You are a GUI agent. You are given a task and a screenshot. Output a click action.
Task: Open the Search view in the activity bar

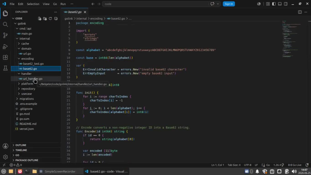click(x=5, y=24)
